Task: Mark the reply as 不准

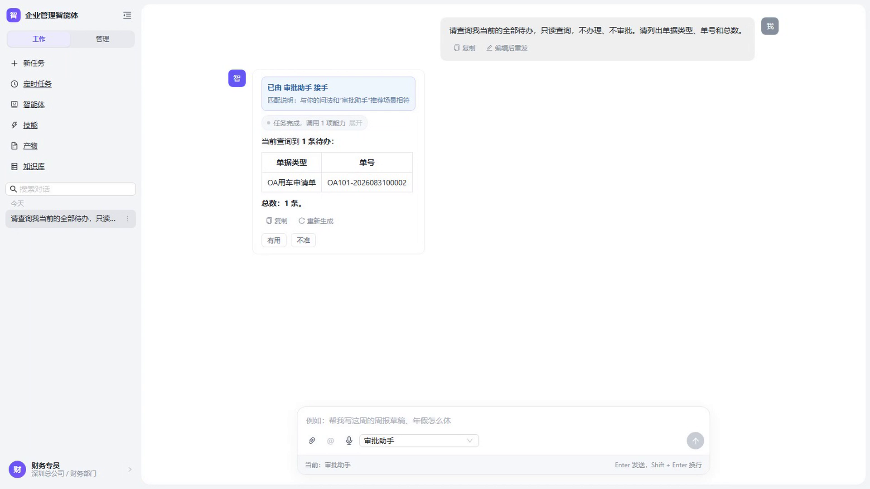Action: [303, 240]
